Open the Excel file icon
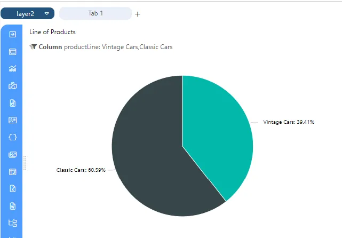 (x=13, y=188)
